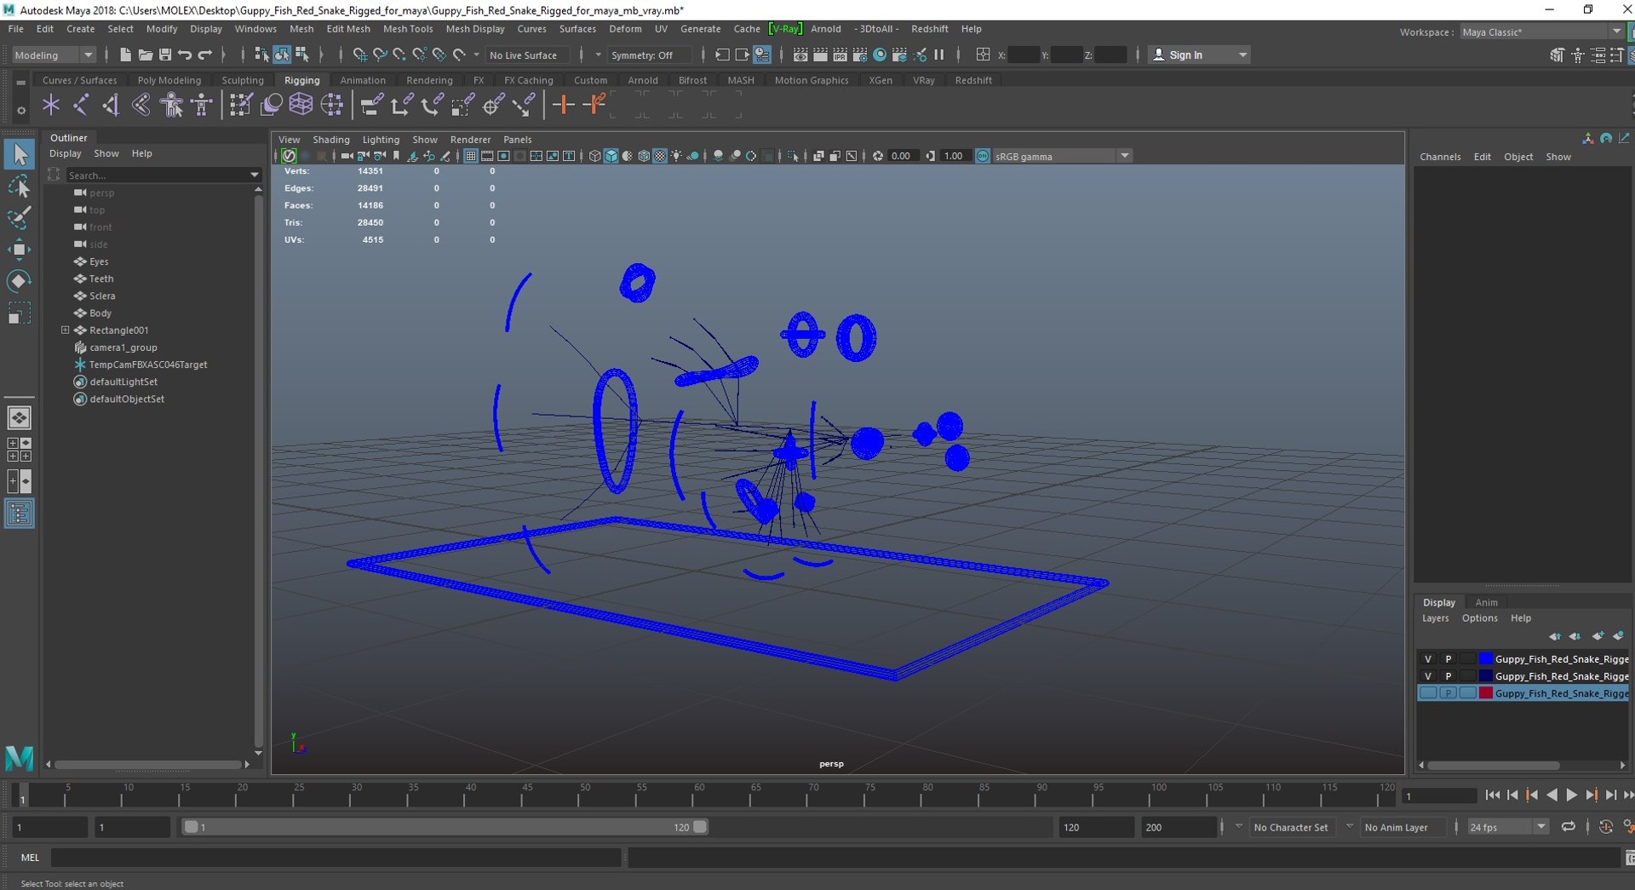This screenshot has height=890, width=1635.
Task: Click the New Scene icon
Action: click(x=125, y=55)
